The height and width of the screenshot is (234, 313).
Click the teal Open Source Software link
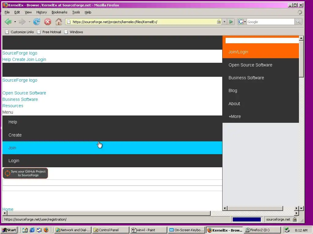24,93
